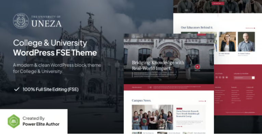Click the green hexagon Power Elite Author badge

coord(14,121)
